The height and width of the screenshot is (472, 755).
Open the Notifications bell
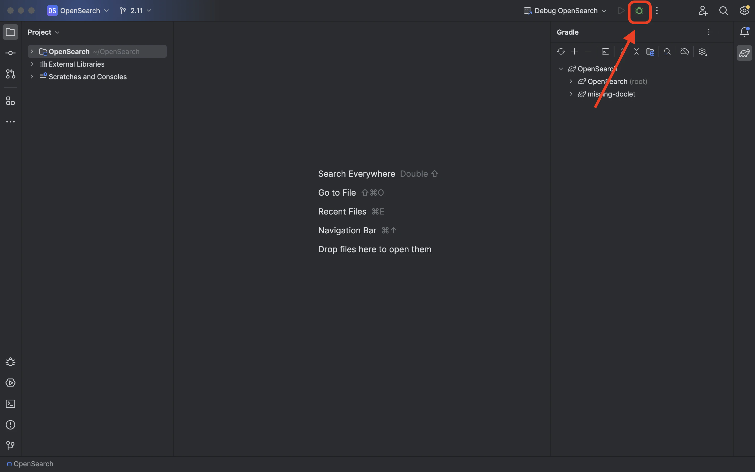[x=745, y=32]
